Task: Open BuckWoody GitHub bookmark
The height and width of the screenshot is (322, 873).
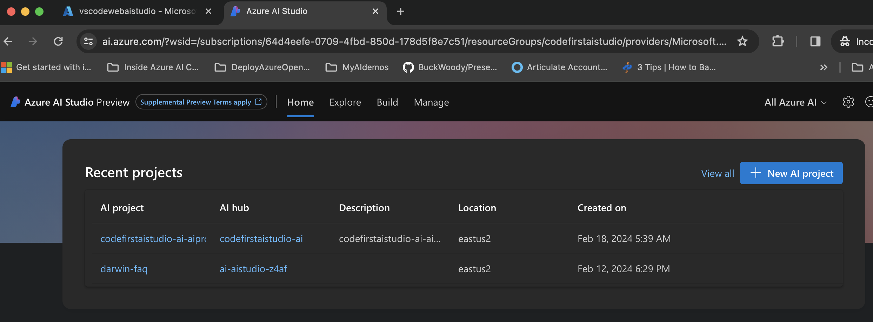Action: tap(450, 67)
